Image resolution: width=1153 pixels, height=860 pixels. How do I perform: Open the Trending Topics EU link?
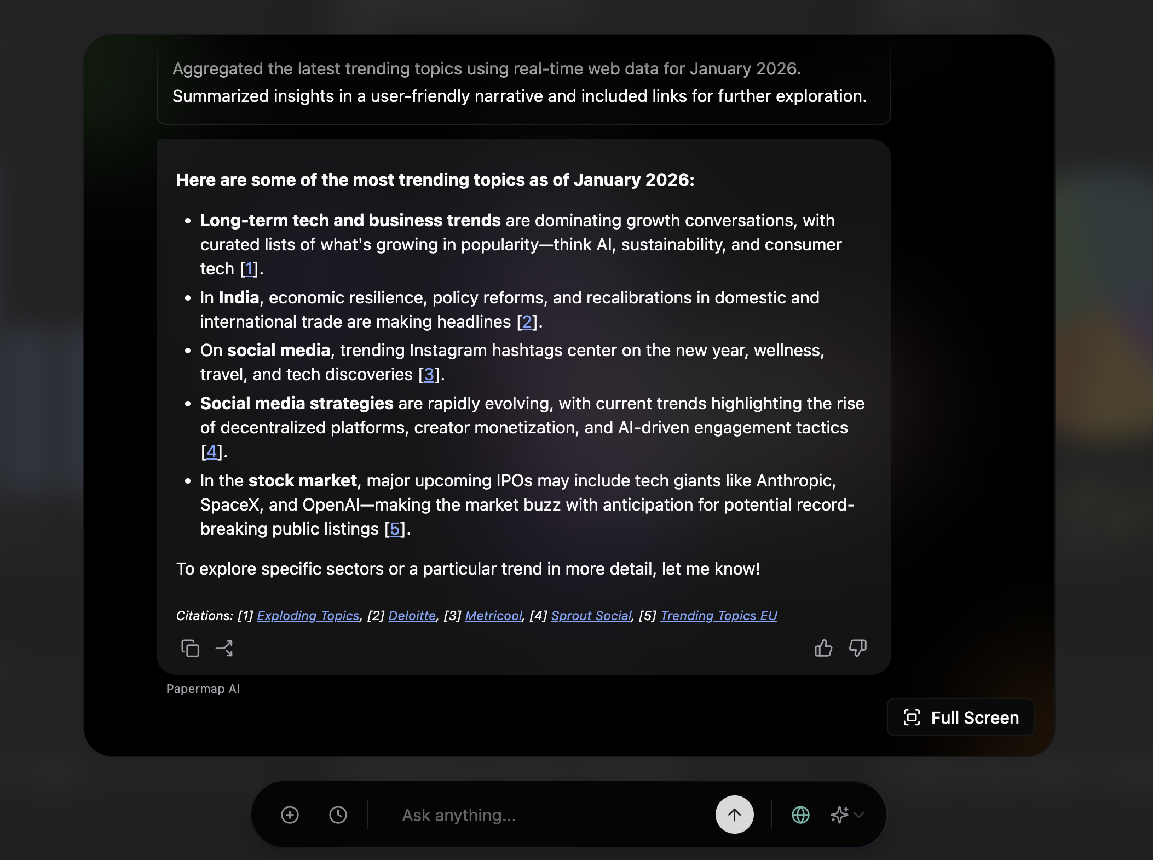pos(718,616)
